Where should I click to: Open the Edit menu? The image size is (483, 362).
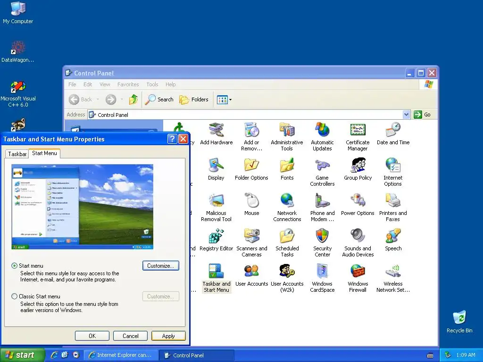[x=87, y=84]
